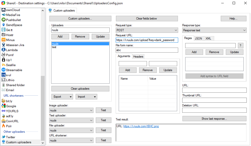
Task: Click the Name column header in arguments
Action: (x=133, y=79)
